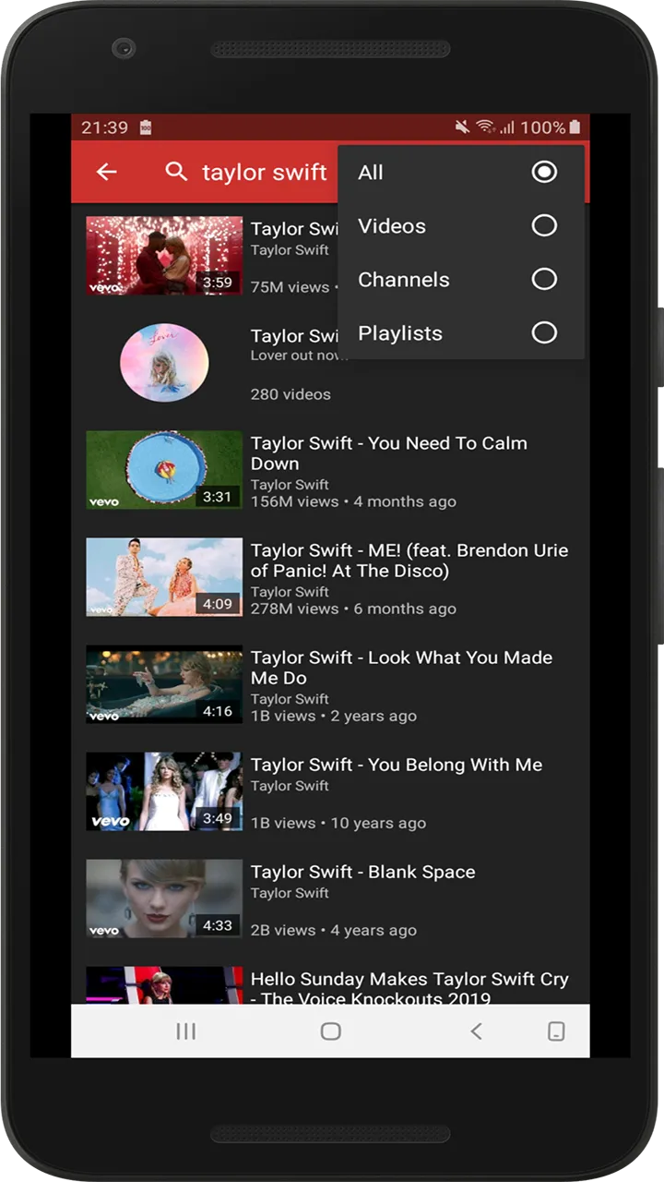
Task: Tap title 'Taylor Swift - You Need To Calm Down'
Action: tap(389, 453)
